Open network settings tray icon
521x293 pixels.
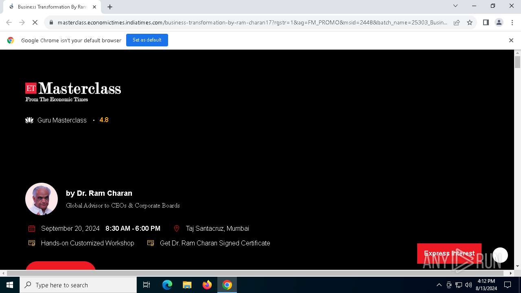pos(459,285)
